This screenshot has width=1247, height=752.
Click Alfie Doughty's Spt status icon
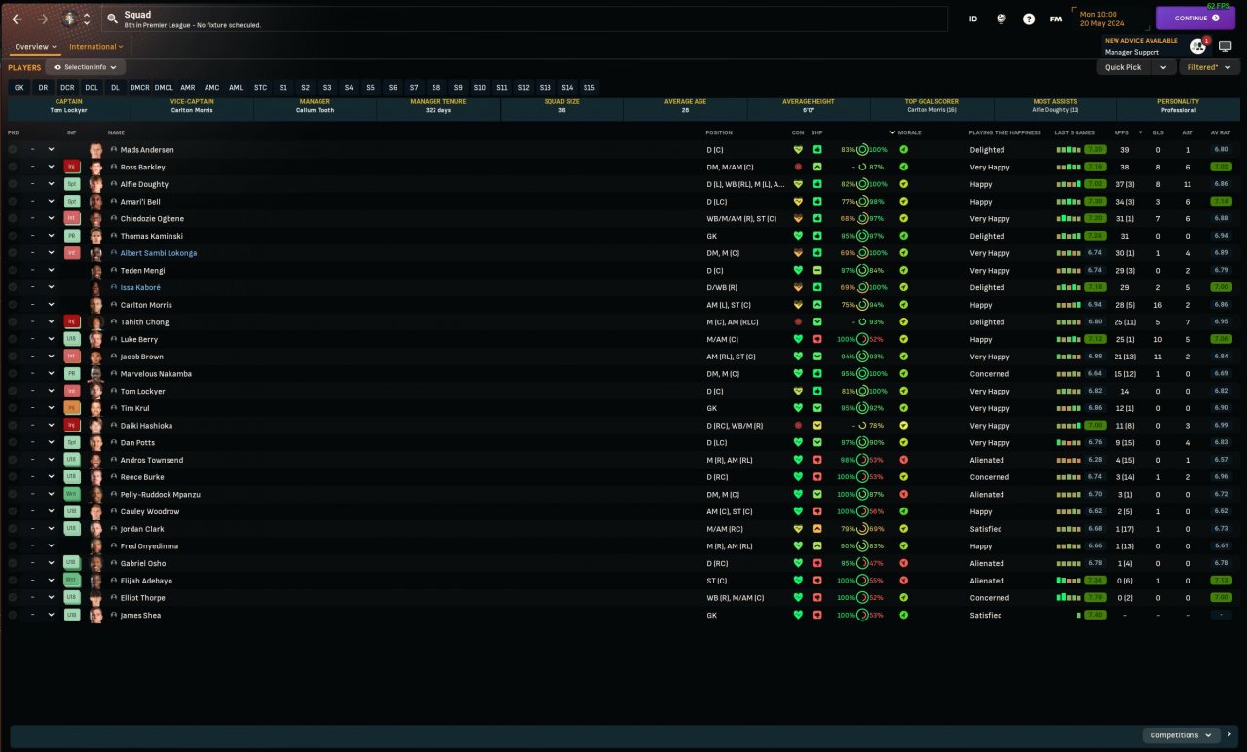tap(72, 184)
